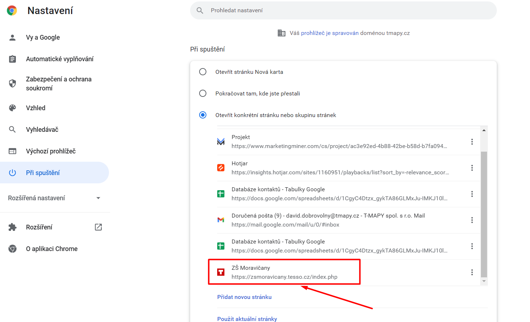Click the up arrow of the pages list scrollbar
The image size is (530, 322).
484,130
